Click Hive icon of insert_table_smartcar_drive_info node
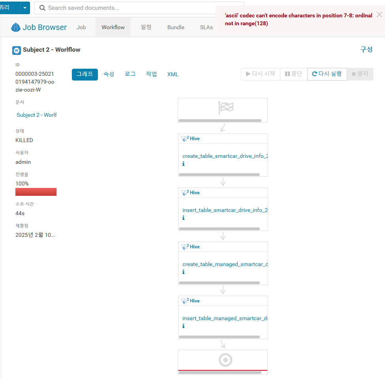The image size is (385, 379). coord(184,193)
